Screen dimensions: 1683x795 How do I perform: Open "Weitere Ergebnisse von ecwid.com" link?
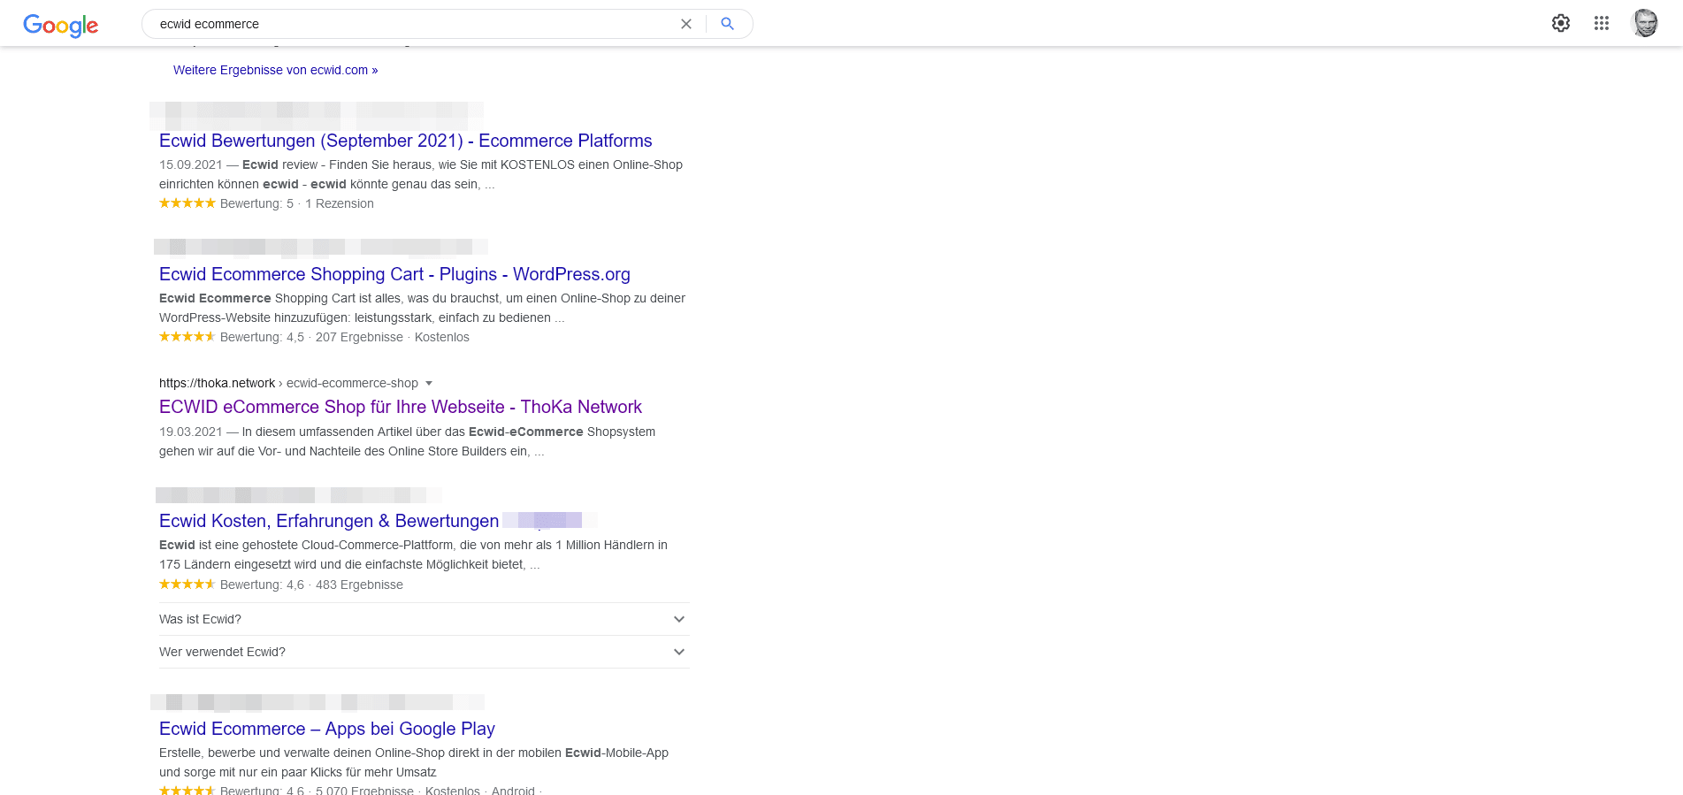tap(275, 70)
